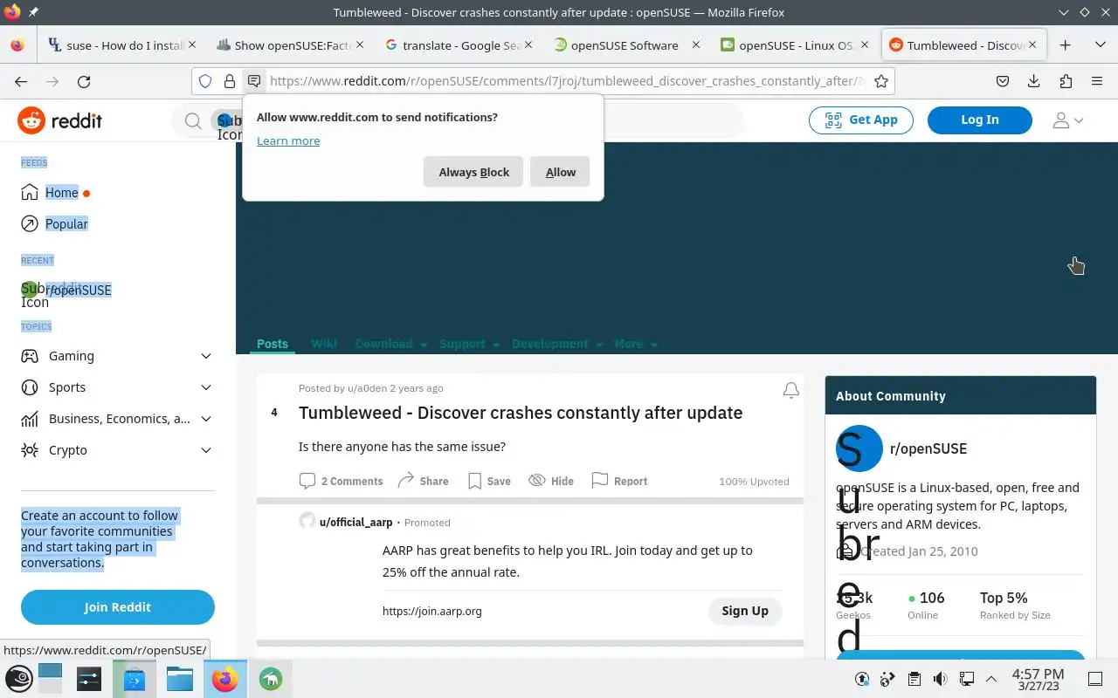1118x698 pixels.
Task: Select the Wiki tab
Action: [324, 344]
